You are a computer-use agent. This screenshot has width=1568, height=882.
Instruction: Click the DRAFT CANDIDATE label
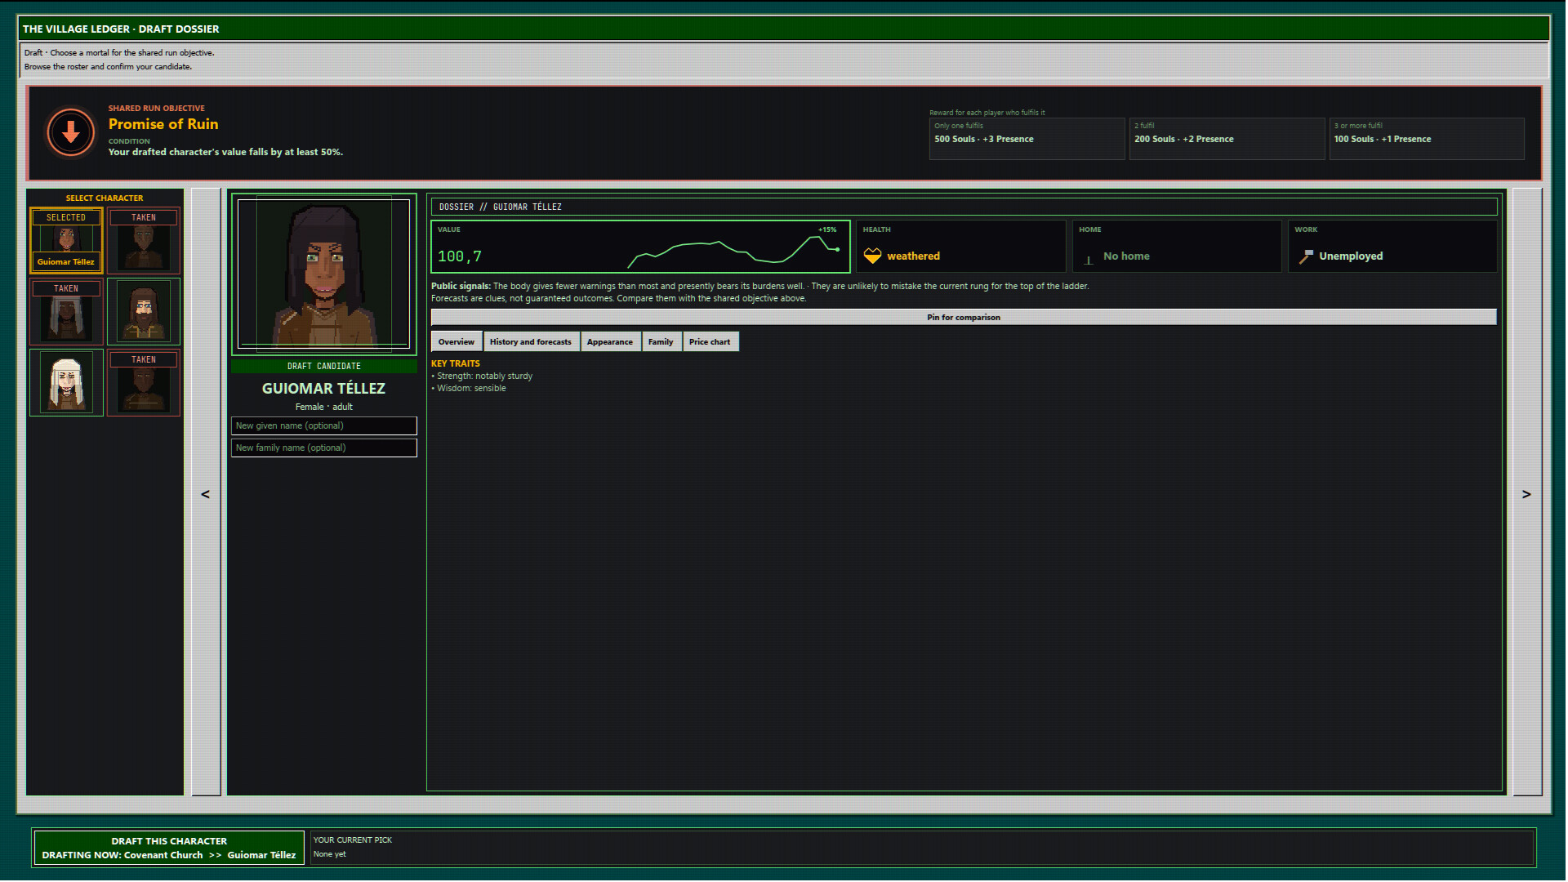324,366
